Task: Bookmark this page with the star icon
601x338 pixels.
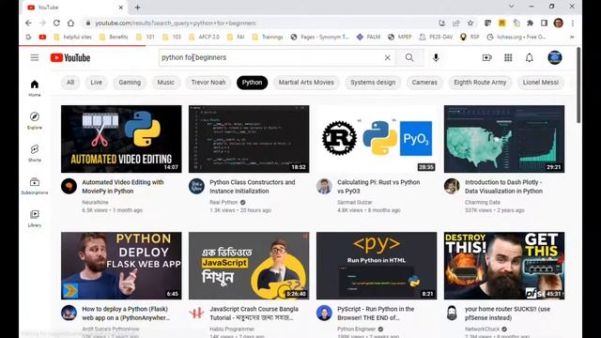Action: (x=470, y=23)
